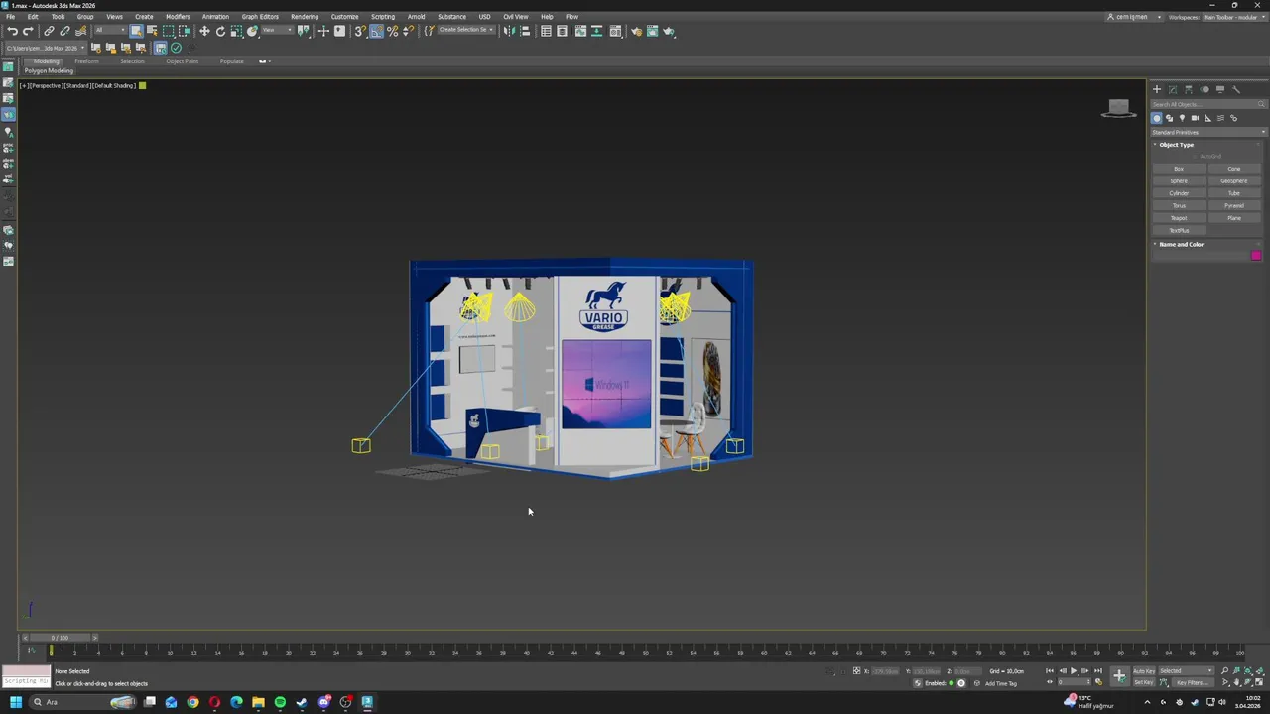The width and height of the screenshot is (1270, 714).
Task: Open the reference coordinate system View dropdown
Action: (278, 30)
